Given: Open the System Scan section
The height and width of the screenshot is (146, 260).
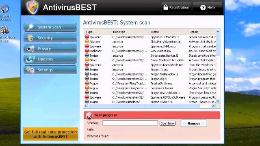Looking at the screenshot, I should pos(50,27).
